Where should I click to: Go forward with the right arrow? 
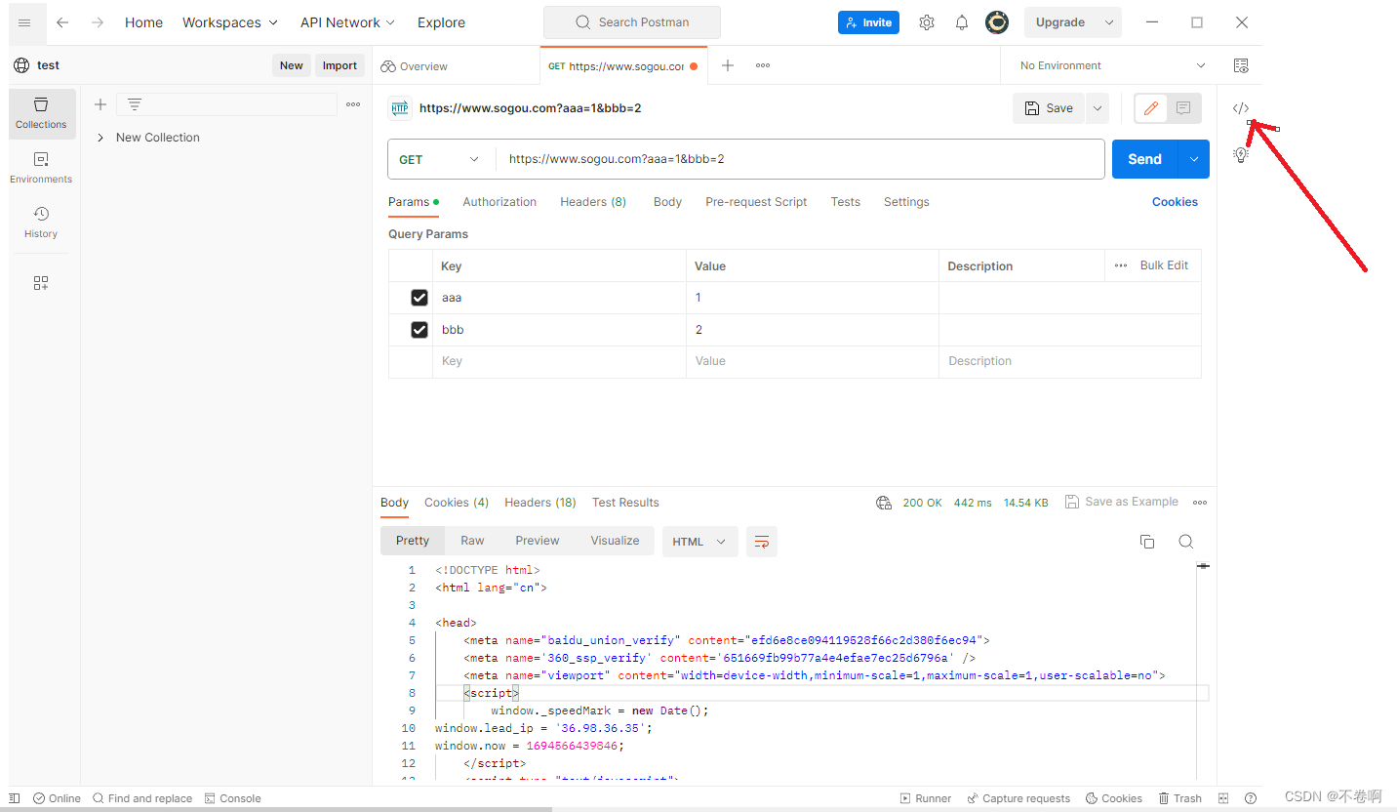click(x=98, y=22)
